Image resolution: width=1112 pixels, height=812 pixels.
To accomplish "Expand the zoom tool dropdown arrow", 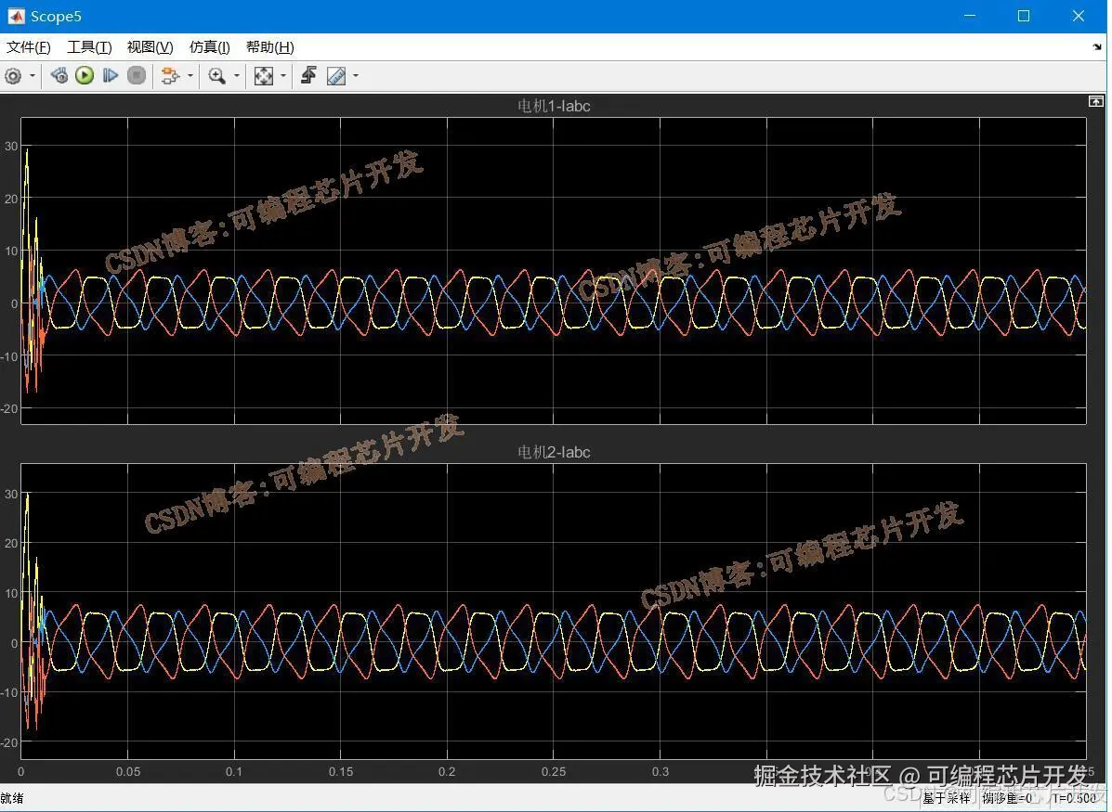I will pyautogui.click(x=237, y=76).
